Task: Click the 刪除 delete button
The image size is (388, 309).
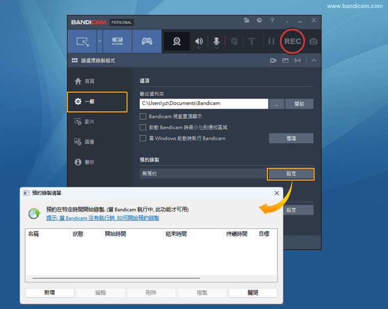Action: coord(151,292)
